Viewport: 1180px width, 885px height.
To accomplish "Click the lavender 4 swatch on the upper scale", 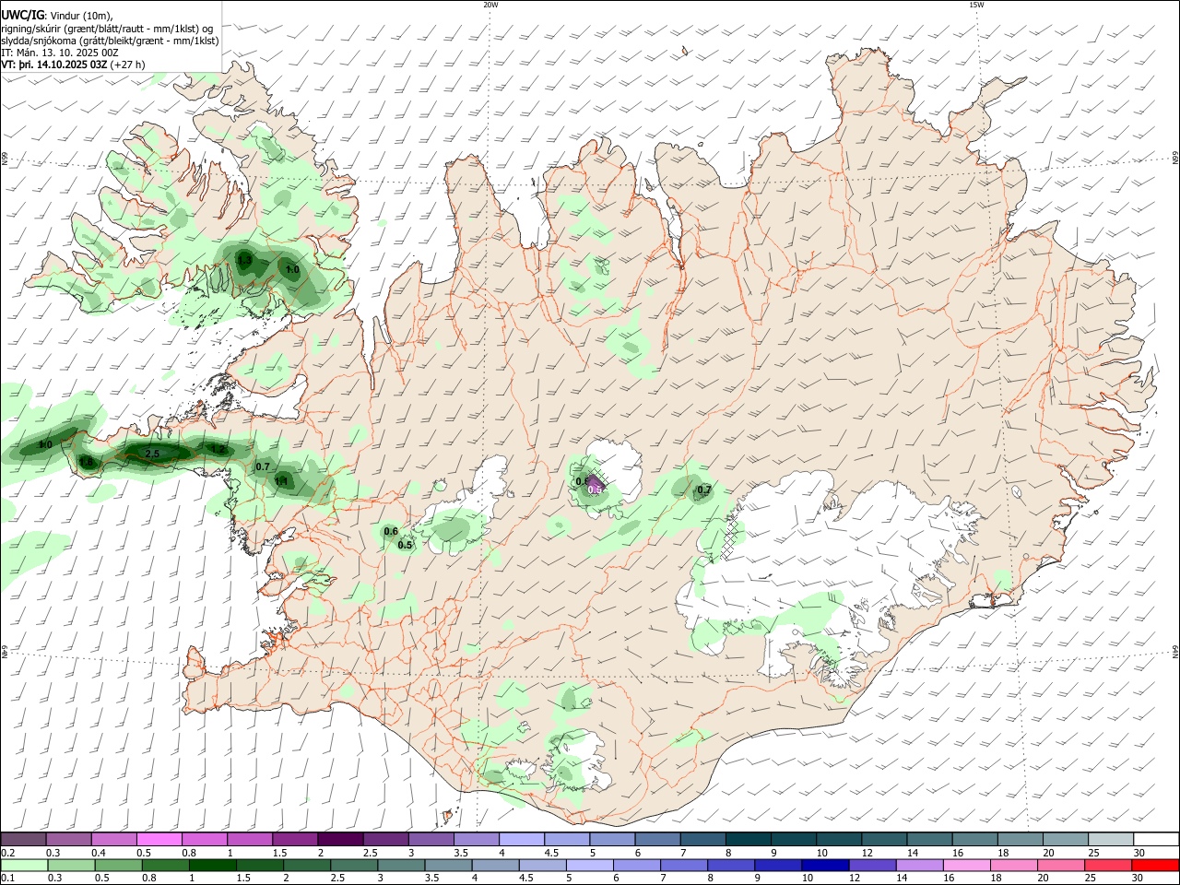I will [x=520, y=839].
